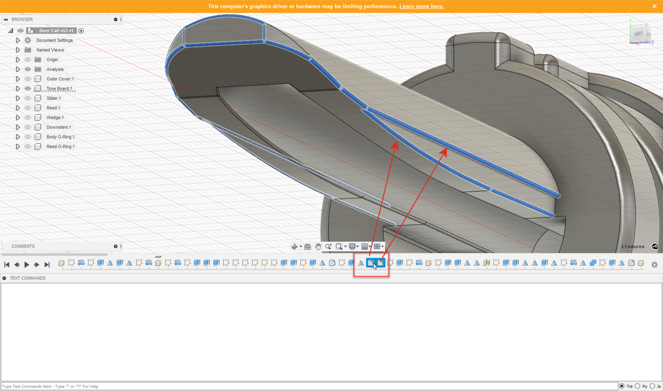The height and width of the screenshot is (391, 663).
Task: Select the Outer Cover:1 label
Action: point(60,79)
